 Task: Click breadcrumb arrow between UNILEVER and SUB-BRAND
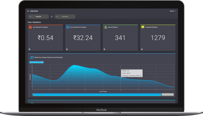tap(52, 17)
